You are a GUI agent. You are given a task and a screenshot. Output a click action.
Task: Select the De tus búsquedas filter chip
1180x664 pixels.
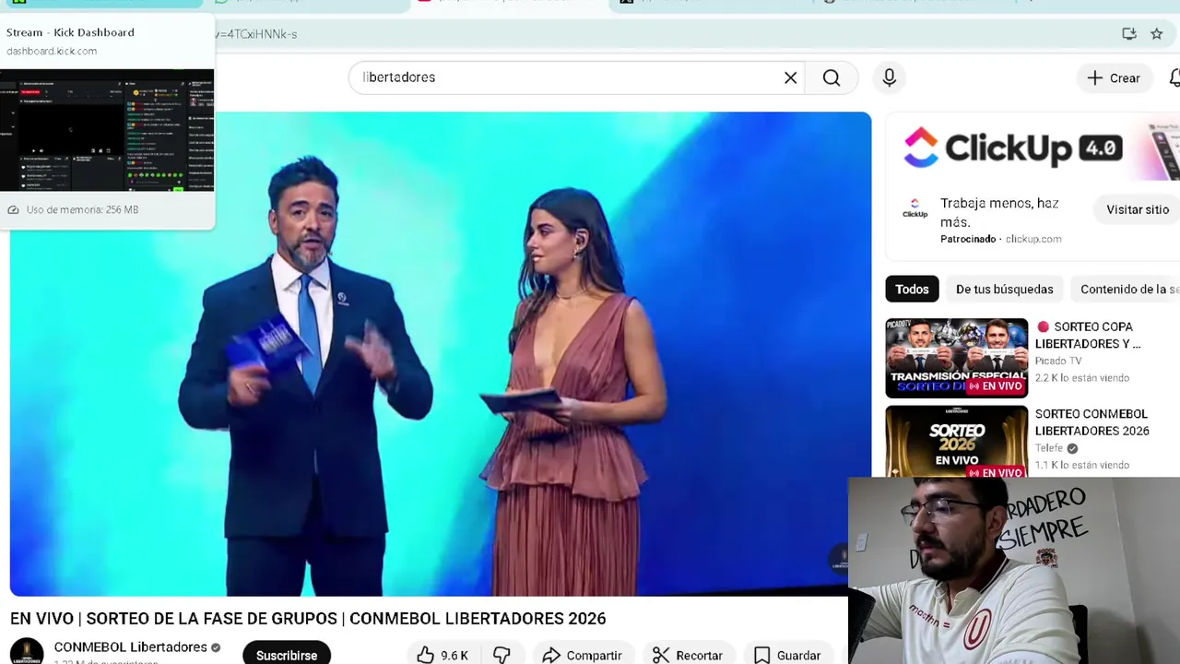(x=1004, y=289)
